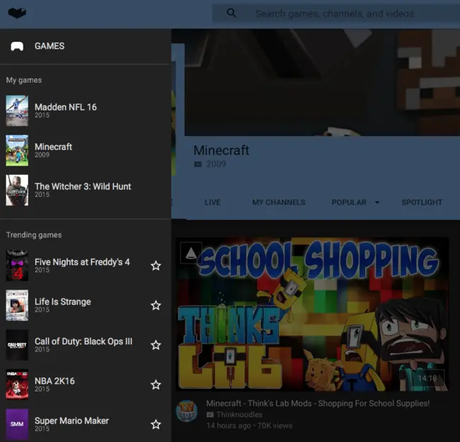Click the Minecraft page heading
Viewport: 460px width, 442px height.
(222, 150)
